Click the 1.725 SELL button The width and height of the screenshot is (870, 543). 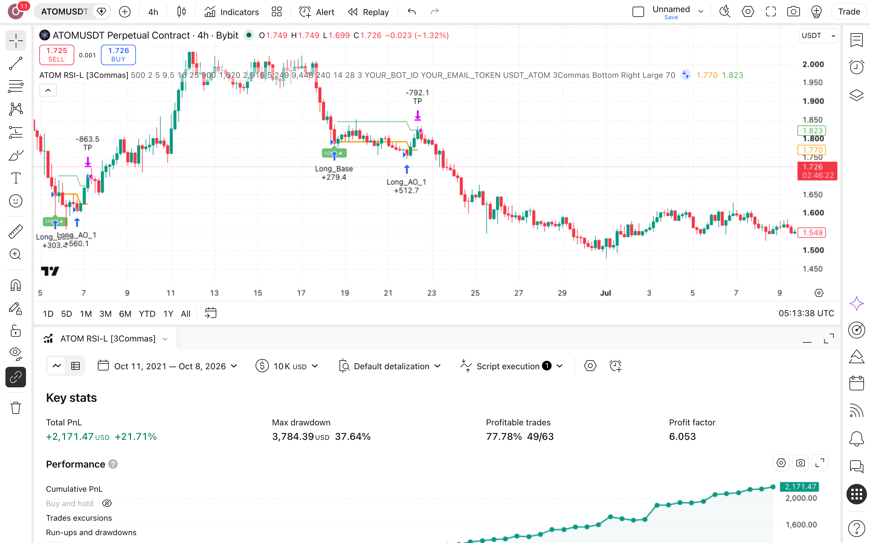coord(57,55)
